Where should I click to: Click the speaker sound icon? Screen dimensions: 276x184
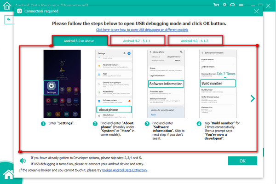pos(23,161)
